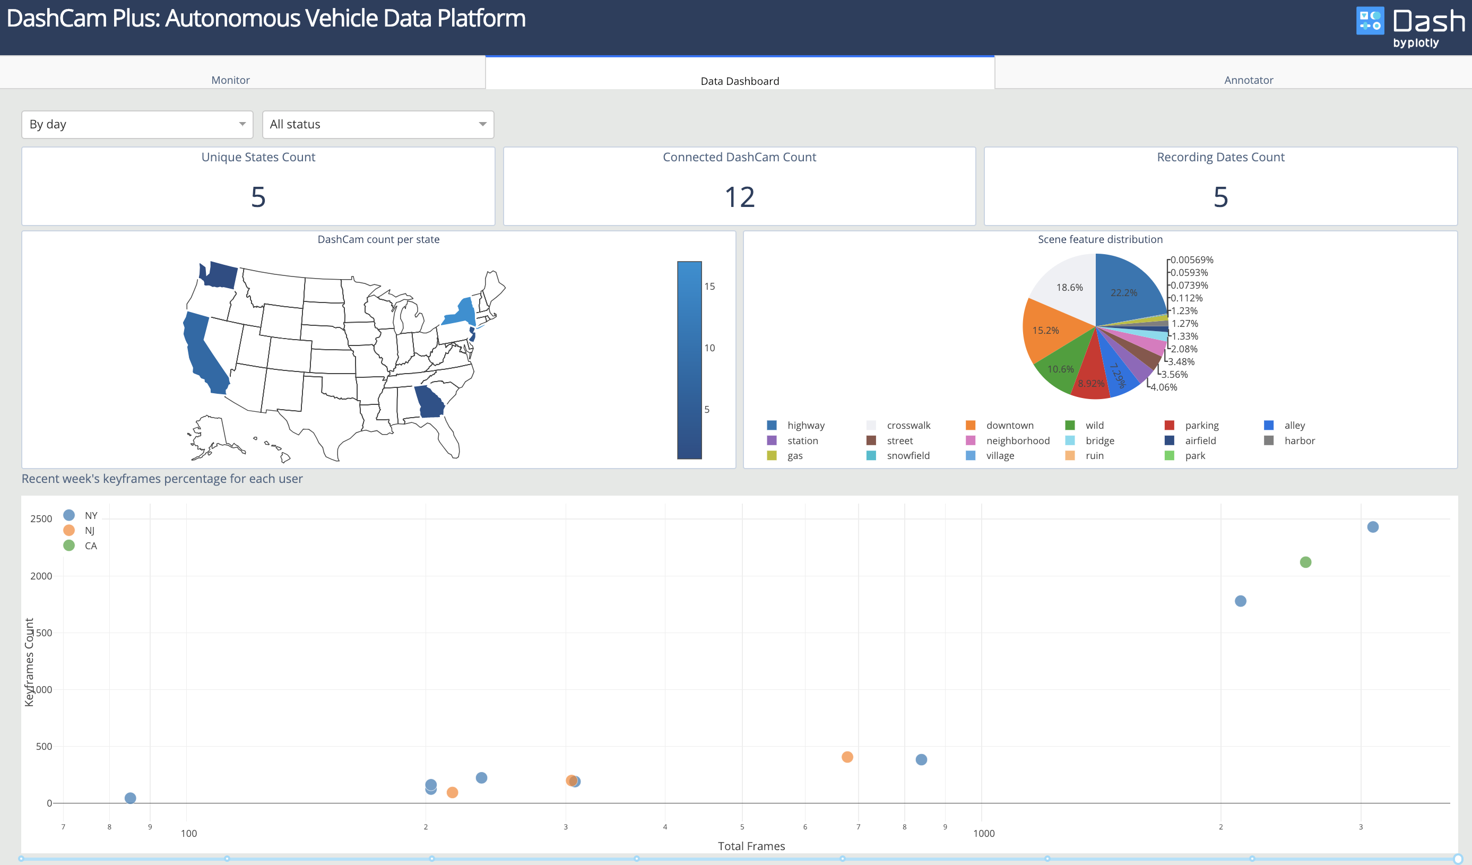
Task: Click the Dash by plotly logo
Action: tap(1409, 27)
